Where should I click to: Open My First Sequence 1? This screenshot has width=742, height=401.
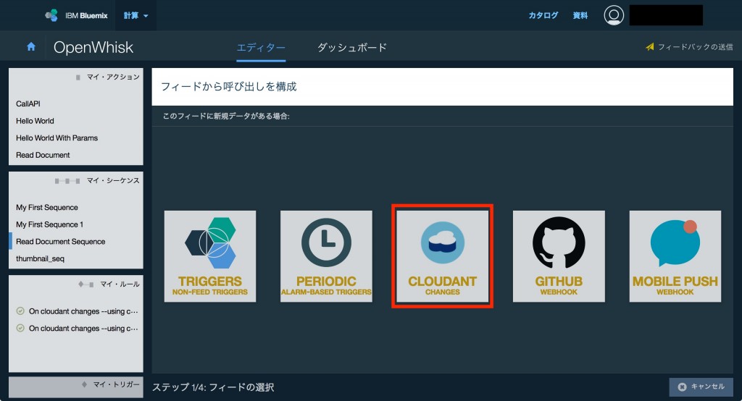click(49, 224)
